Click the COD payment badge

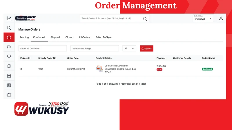click(159, 70)
